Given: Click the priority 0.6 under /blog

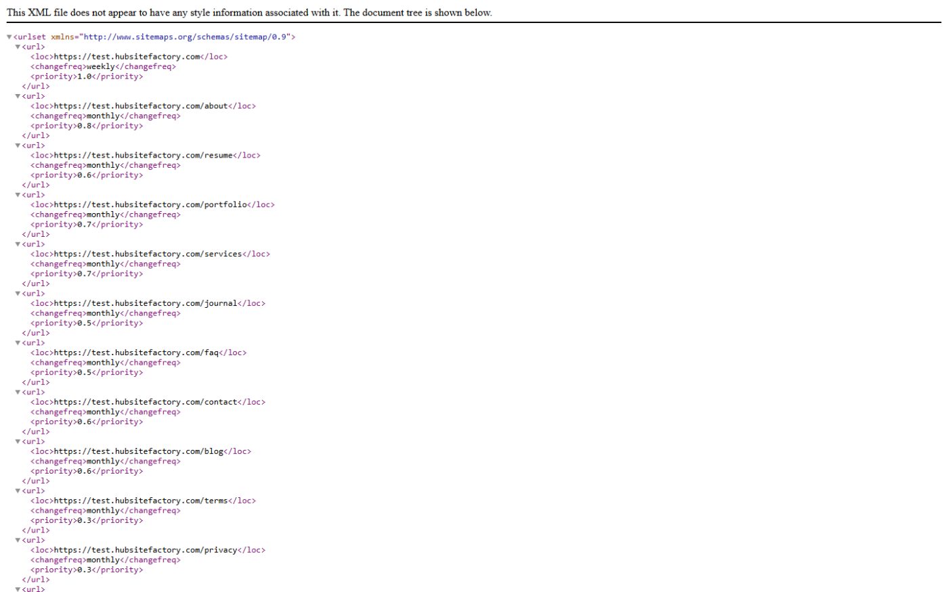Looking at the screenshot, I should coord(84,472).
